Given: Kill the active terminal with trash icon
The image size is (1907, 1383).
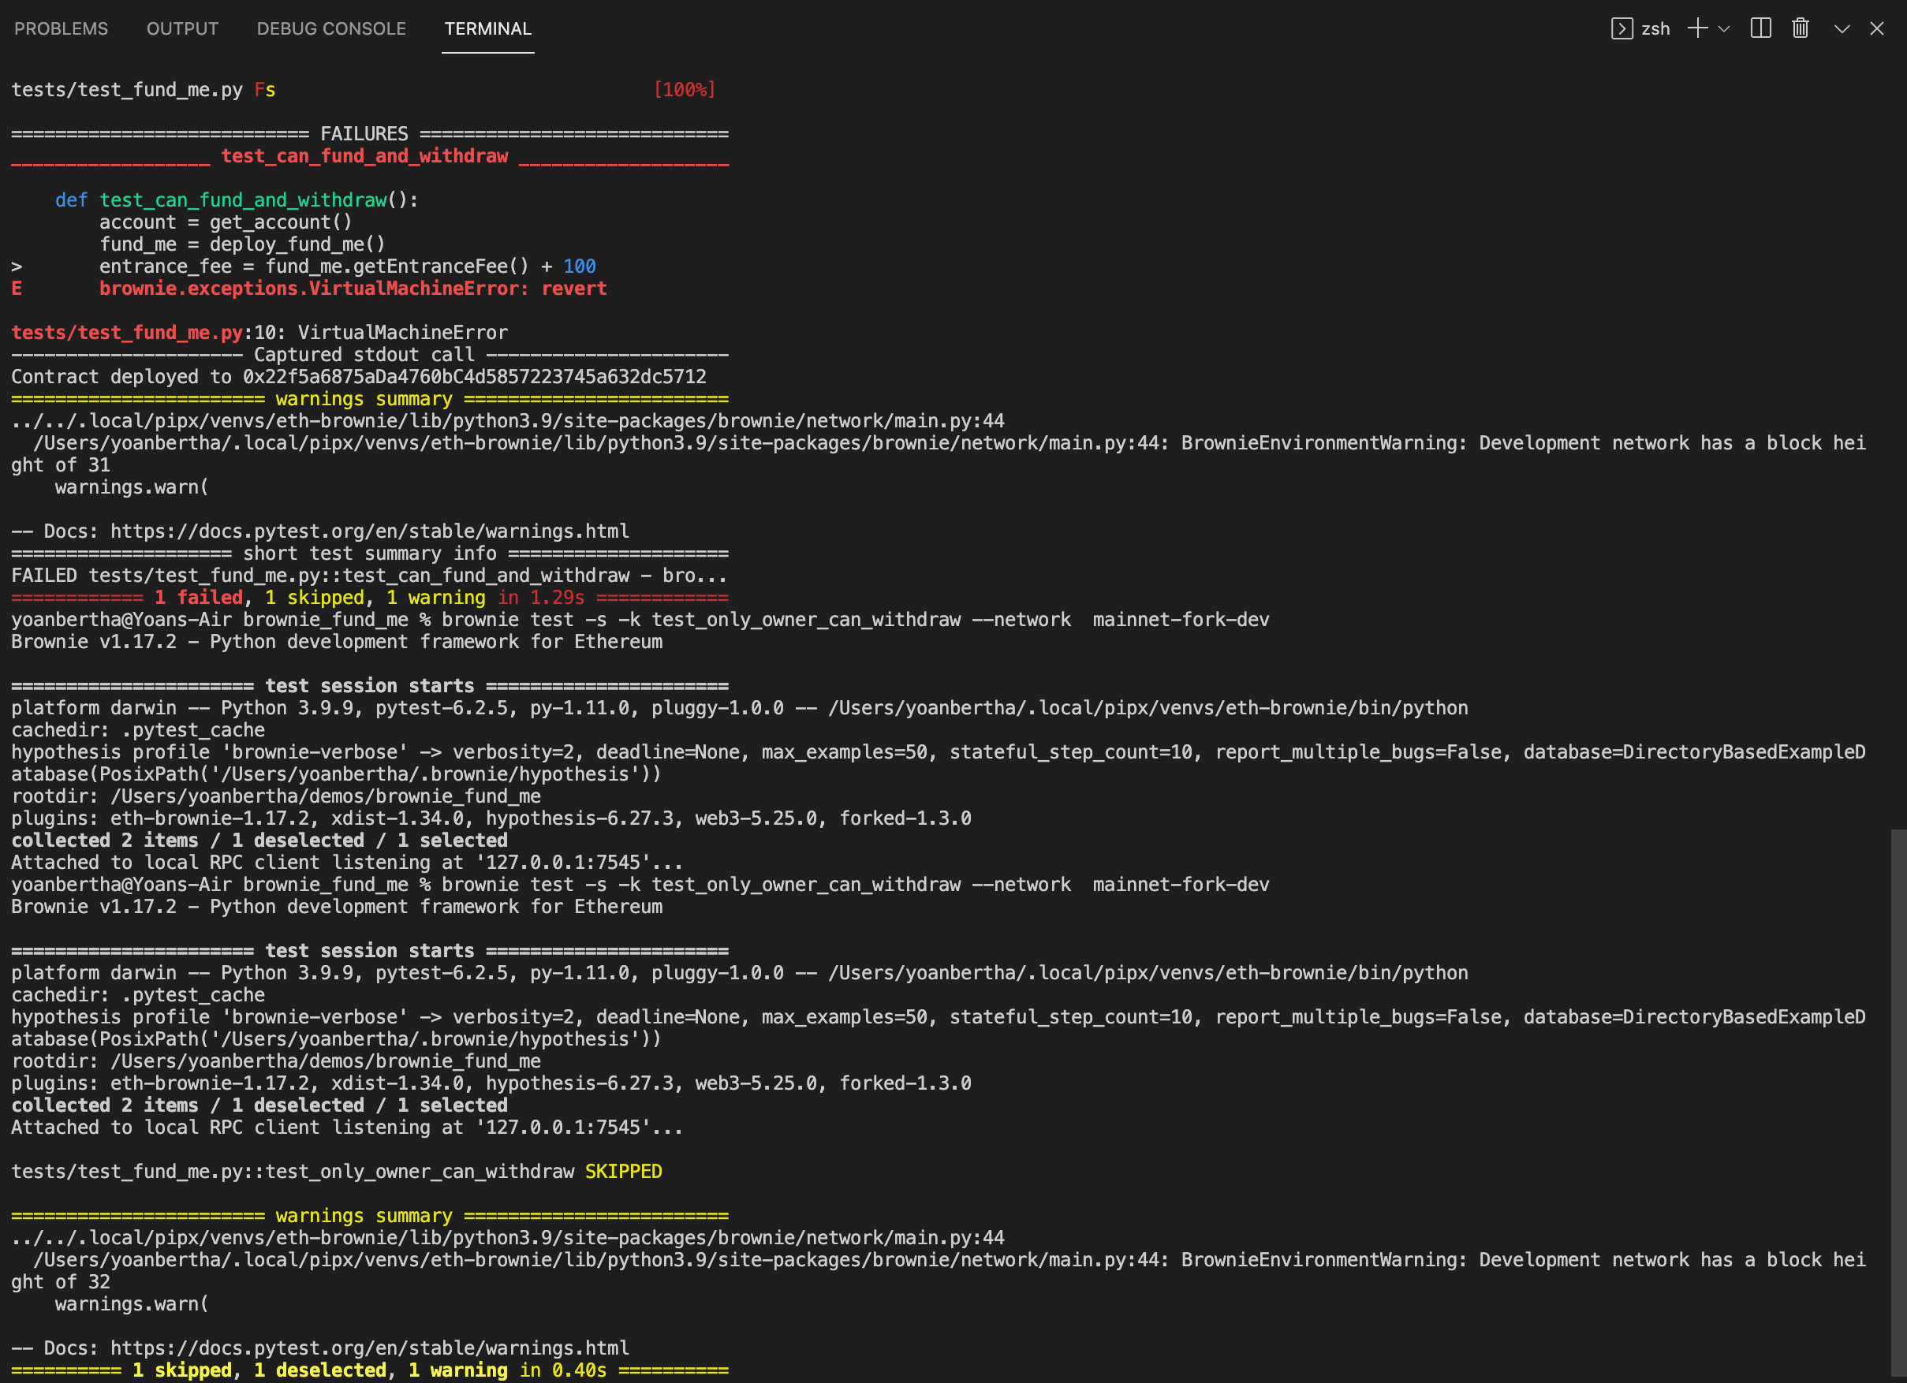Looking at the screenshot, I should pyautogui.click(x=1800, y=28).
